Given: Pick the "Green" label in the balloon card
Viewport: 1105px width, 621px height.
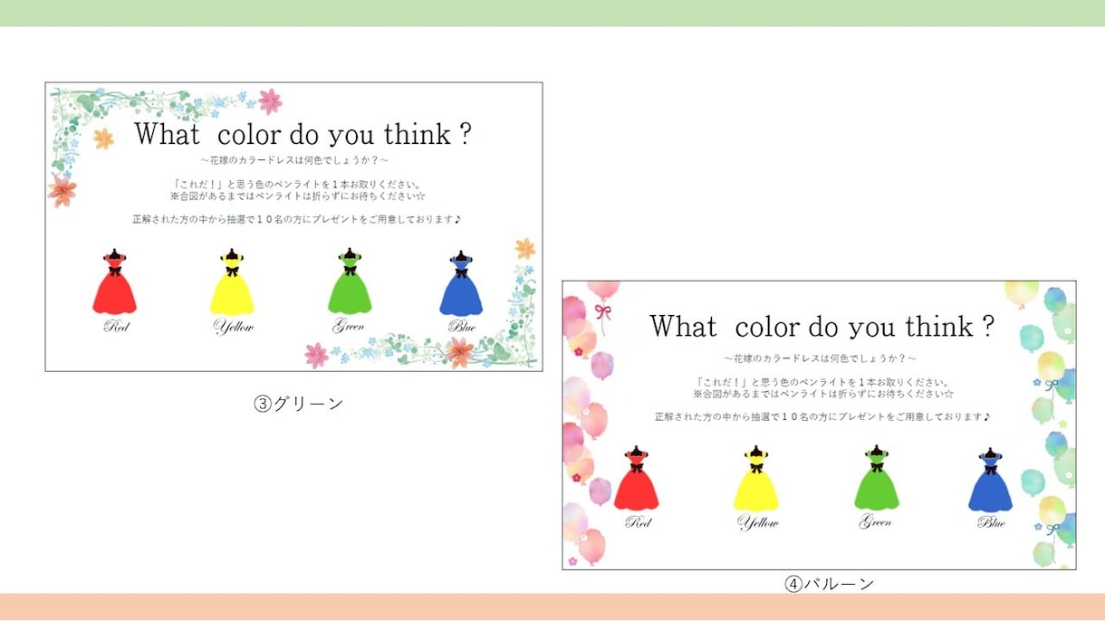Looking at the screenshot, I should (876, 522).
